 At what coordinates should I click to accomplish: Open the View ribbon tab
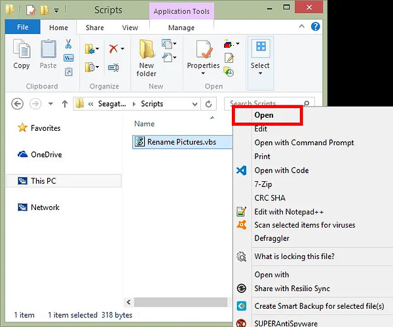pyautogui.click(x=130, y=28)
